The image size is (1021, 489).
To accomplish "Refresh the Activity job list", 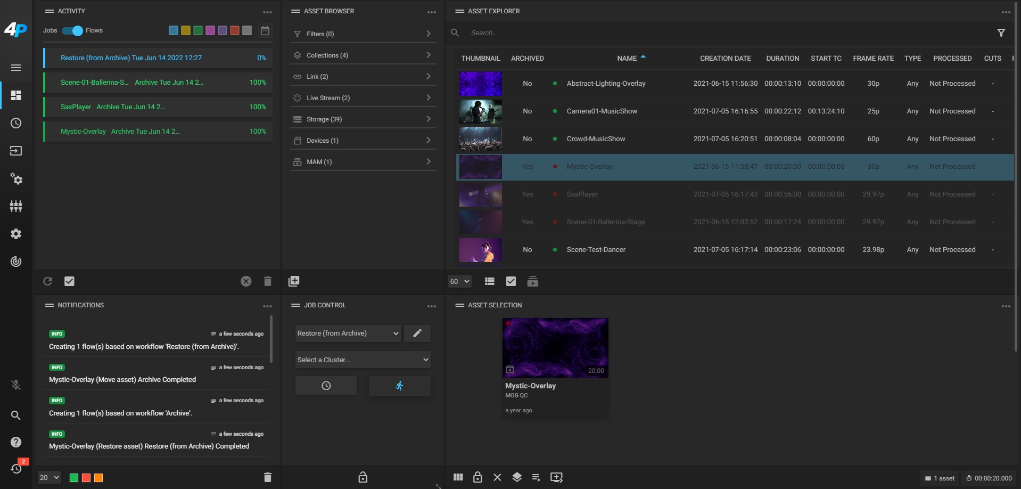I will [x=47, y=281].
